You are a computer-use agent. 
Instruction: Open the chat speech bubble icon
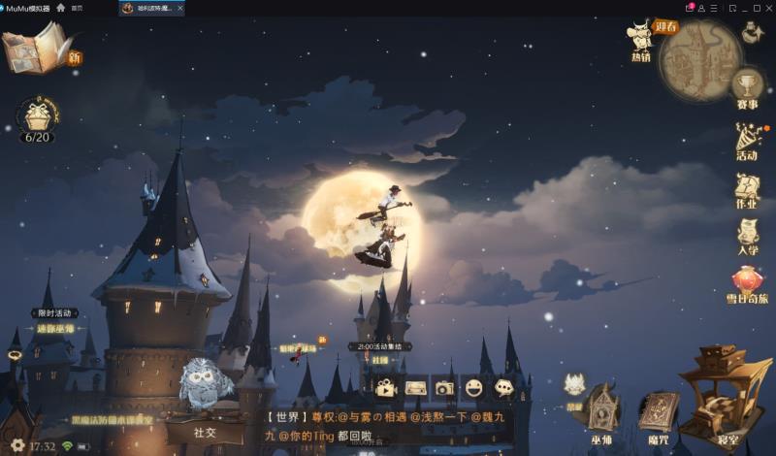pos(503,388)
